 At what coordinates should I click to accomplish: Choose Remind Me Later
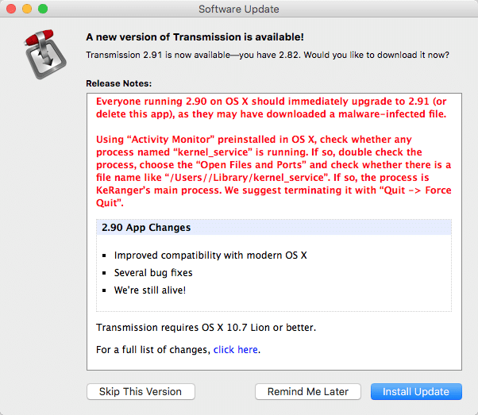(x=308, y=392)
